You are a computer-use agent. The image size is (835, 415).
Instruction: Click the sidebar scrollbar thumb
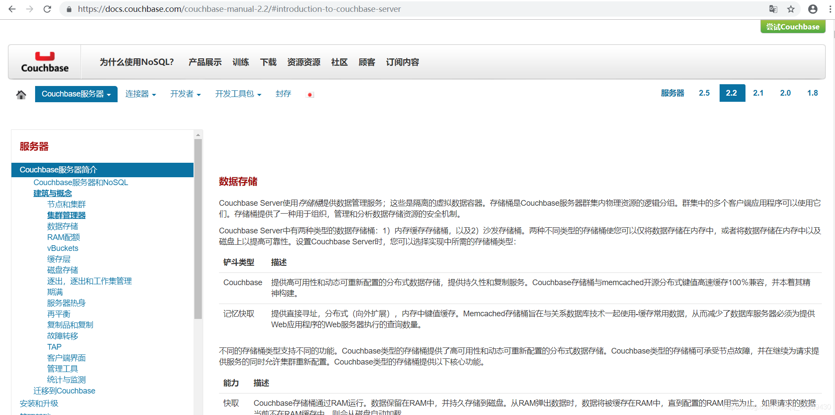click(198, 229)
